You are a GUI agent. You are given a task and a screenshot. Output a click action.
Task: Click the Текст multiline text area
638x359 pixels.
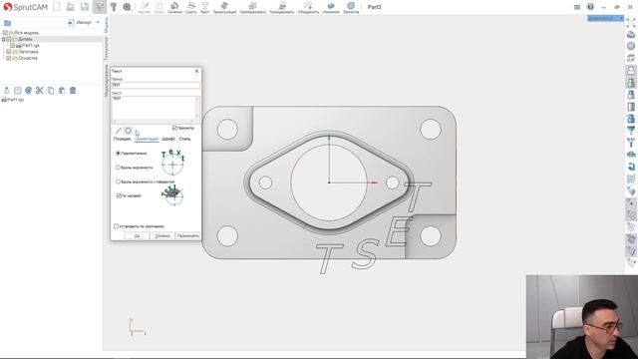point(154,108)
